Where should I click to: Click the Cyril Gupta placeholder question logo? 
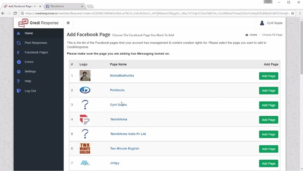tap(85, 105)
